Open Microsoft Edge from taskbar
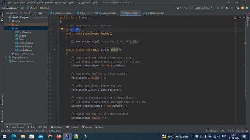This screenshot has width=250, height=140. pyautogui.click(x=14, y=136)
